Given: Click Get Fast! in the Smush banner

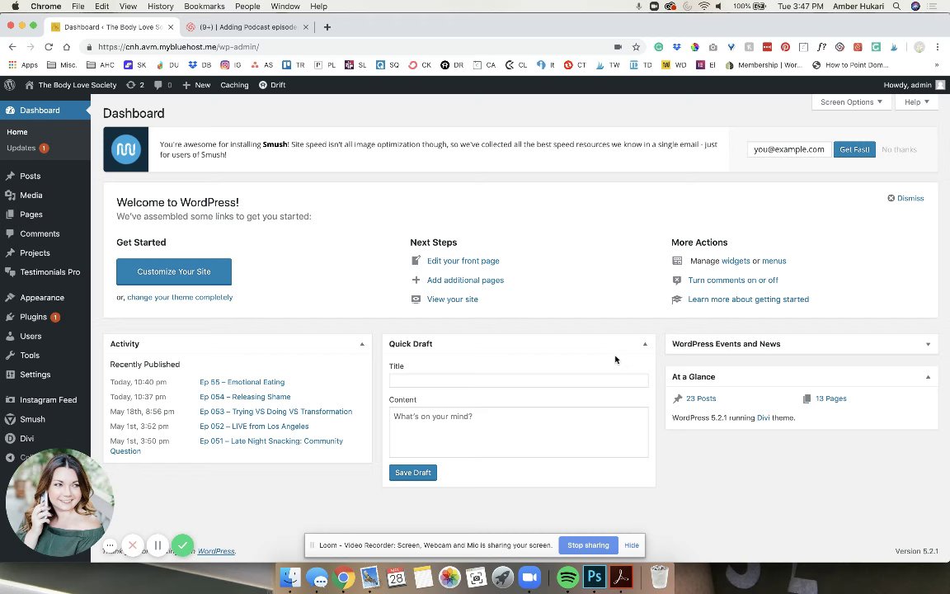Looking at the screenshot, I should (854, 149).
